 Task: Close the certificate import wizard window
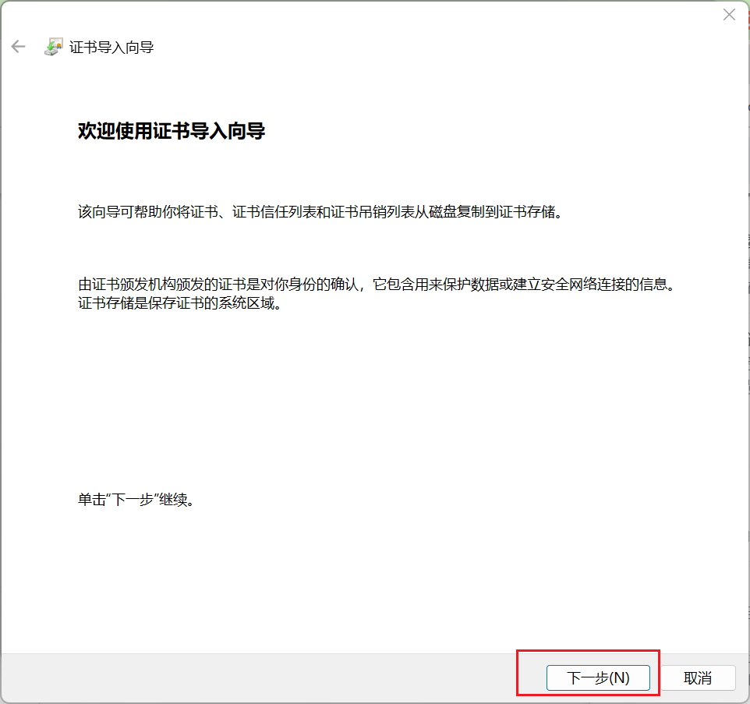pyautogui.click(x=729, y=15)
